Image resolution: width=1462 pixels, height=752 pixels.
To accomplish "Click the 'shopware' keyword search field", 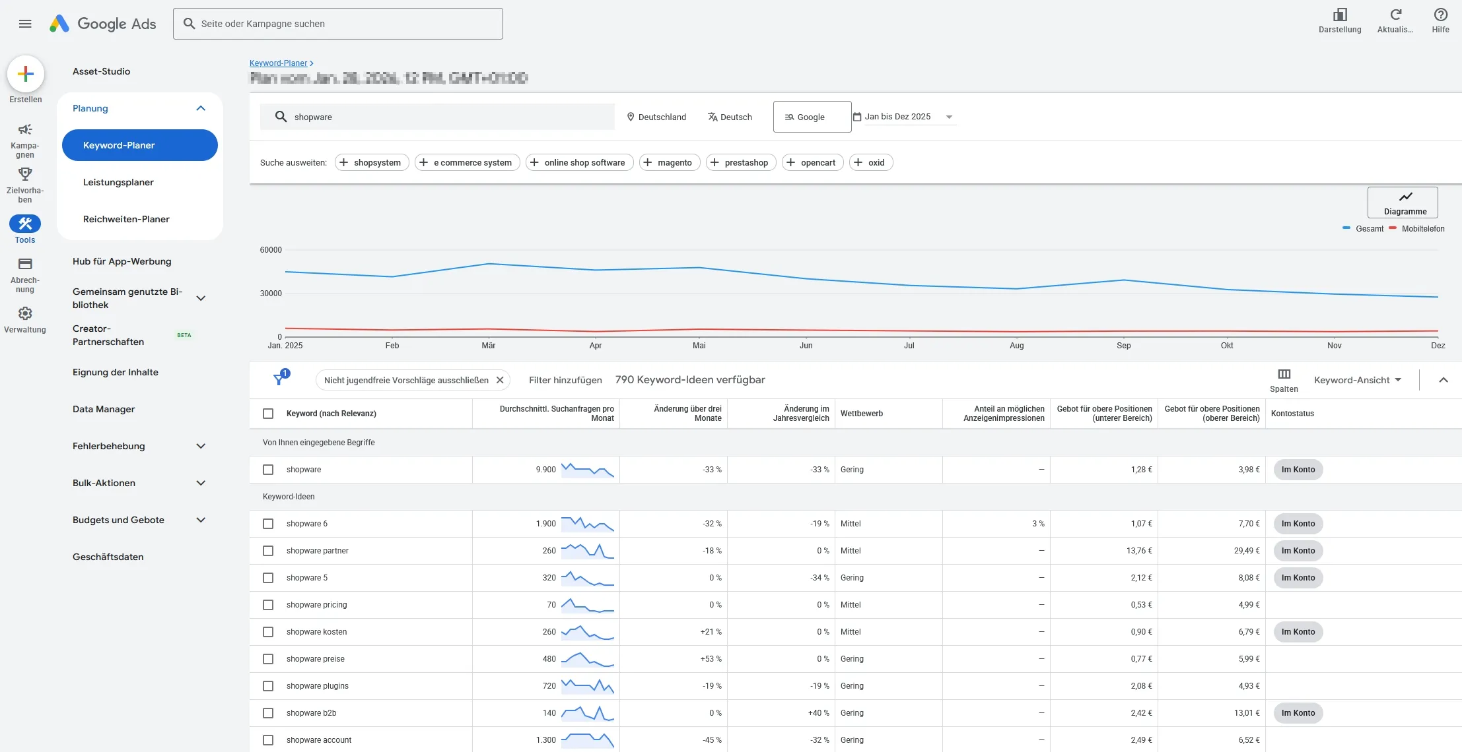I will (436, 117).
